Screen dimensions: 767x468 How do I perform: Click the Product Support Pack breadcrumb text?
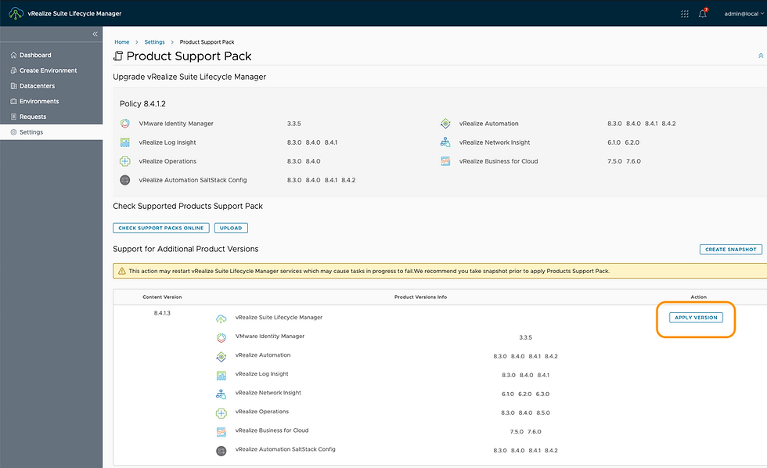tap(207, 42)
